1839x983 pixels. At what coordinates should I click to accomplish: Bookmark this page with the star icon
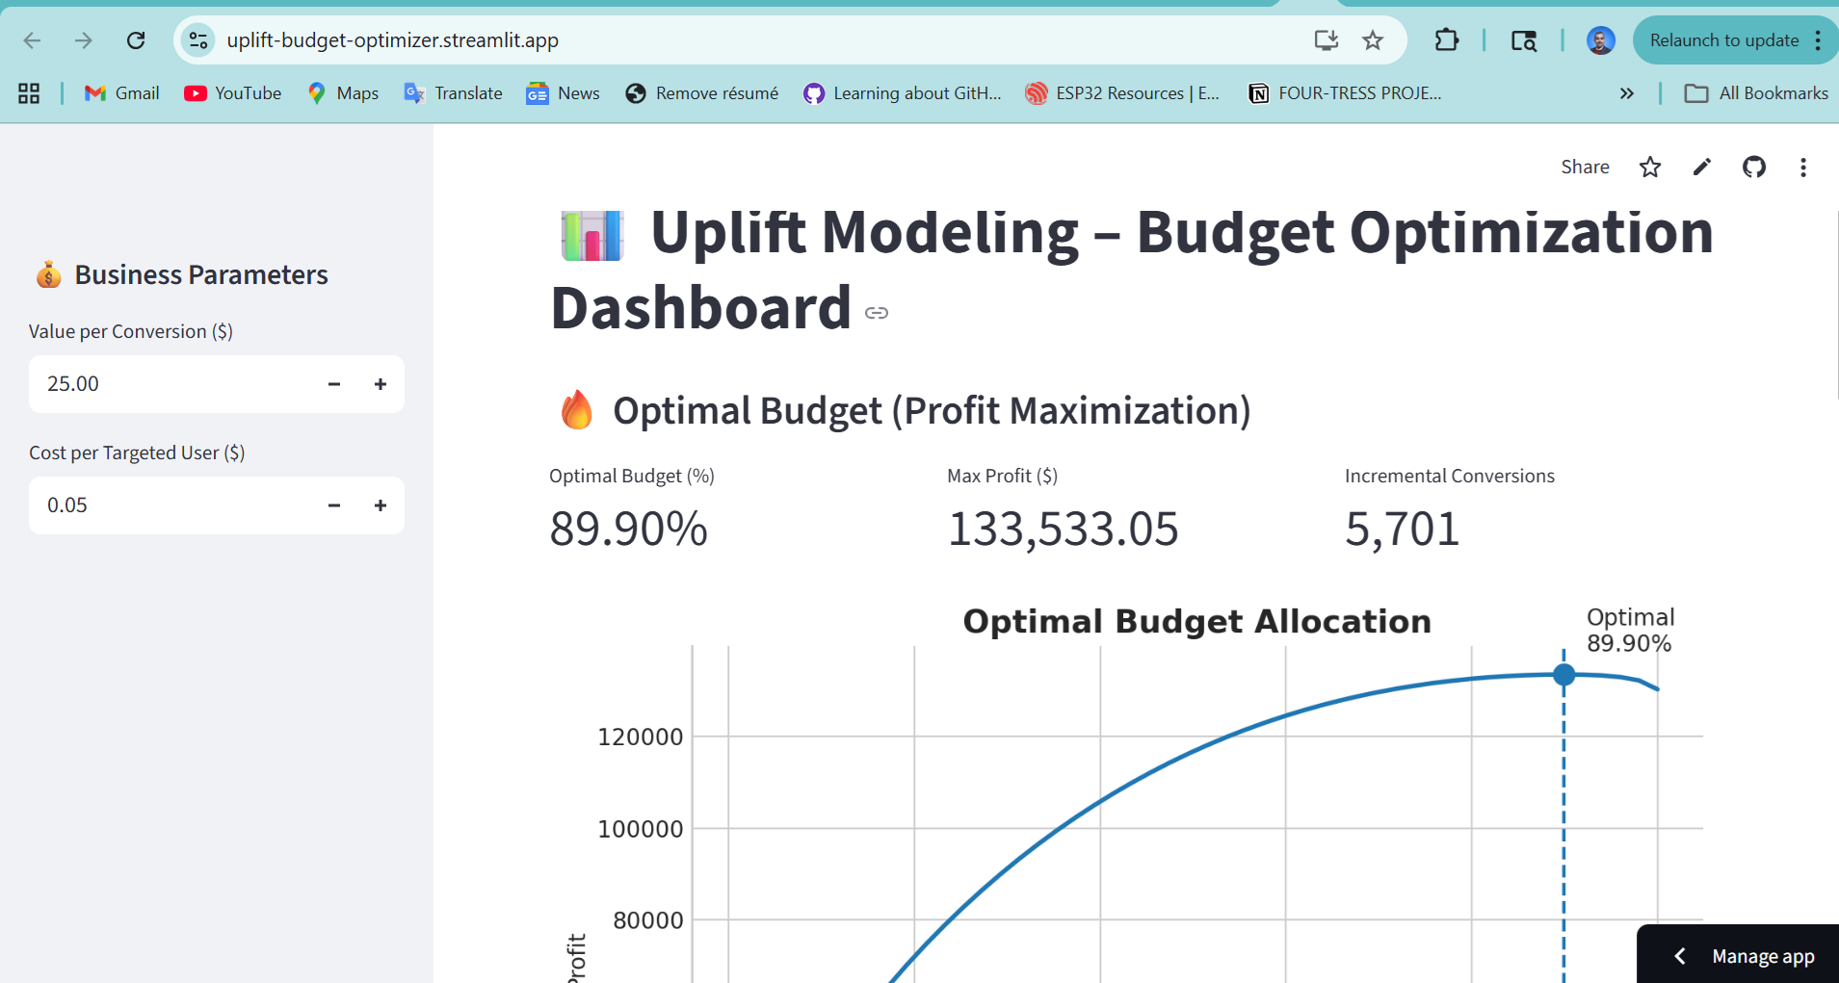[1373, 40]
